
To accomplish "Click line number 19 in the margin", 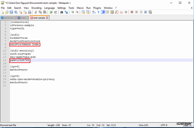I will tap(5, 79).
